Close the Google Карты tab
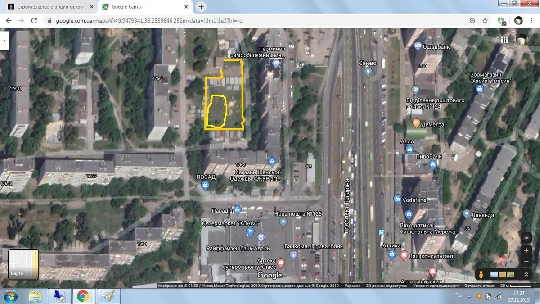The image size is (540, 304). [x=186, y=7]
